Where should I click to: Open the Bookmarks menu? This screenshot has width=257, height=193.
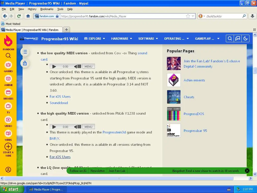pos(47,9)
